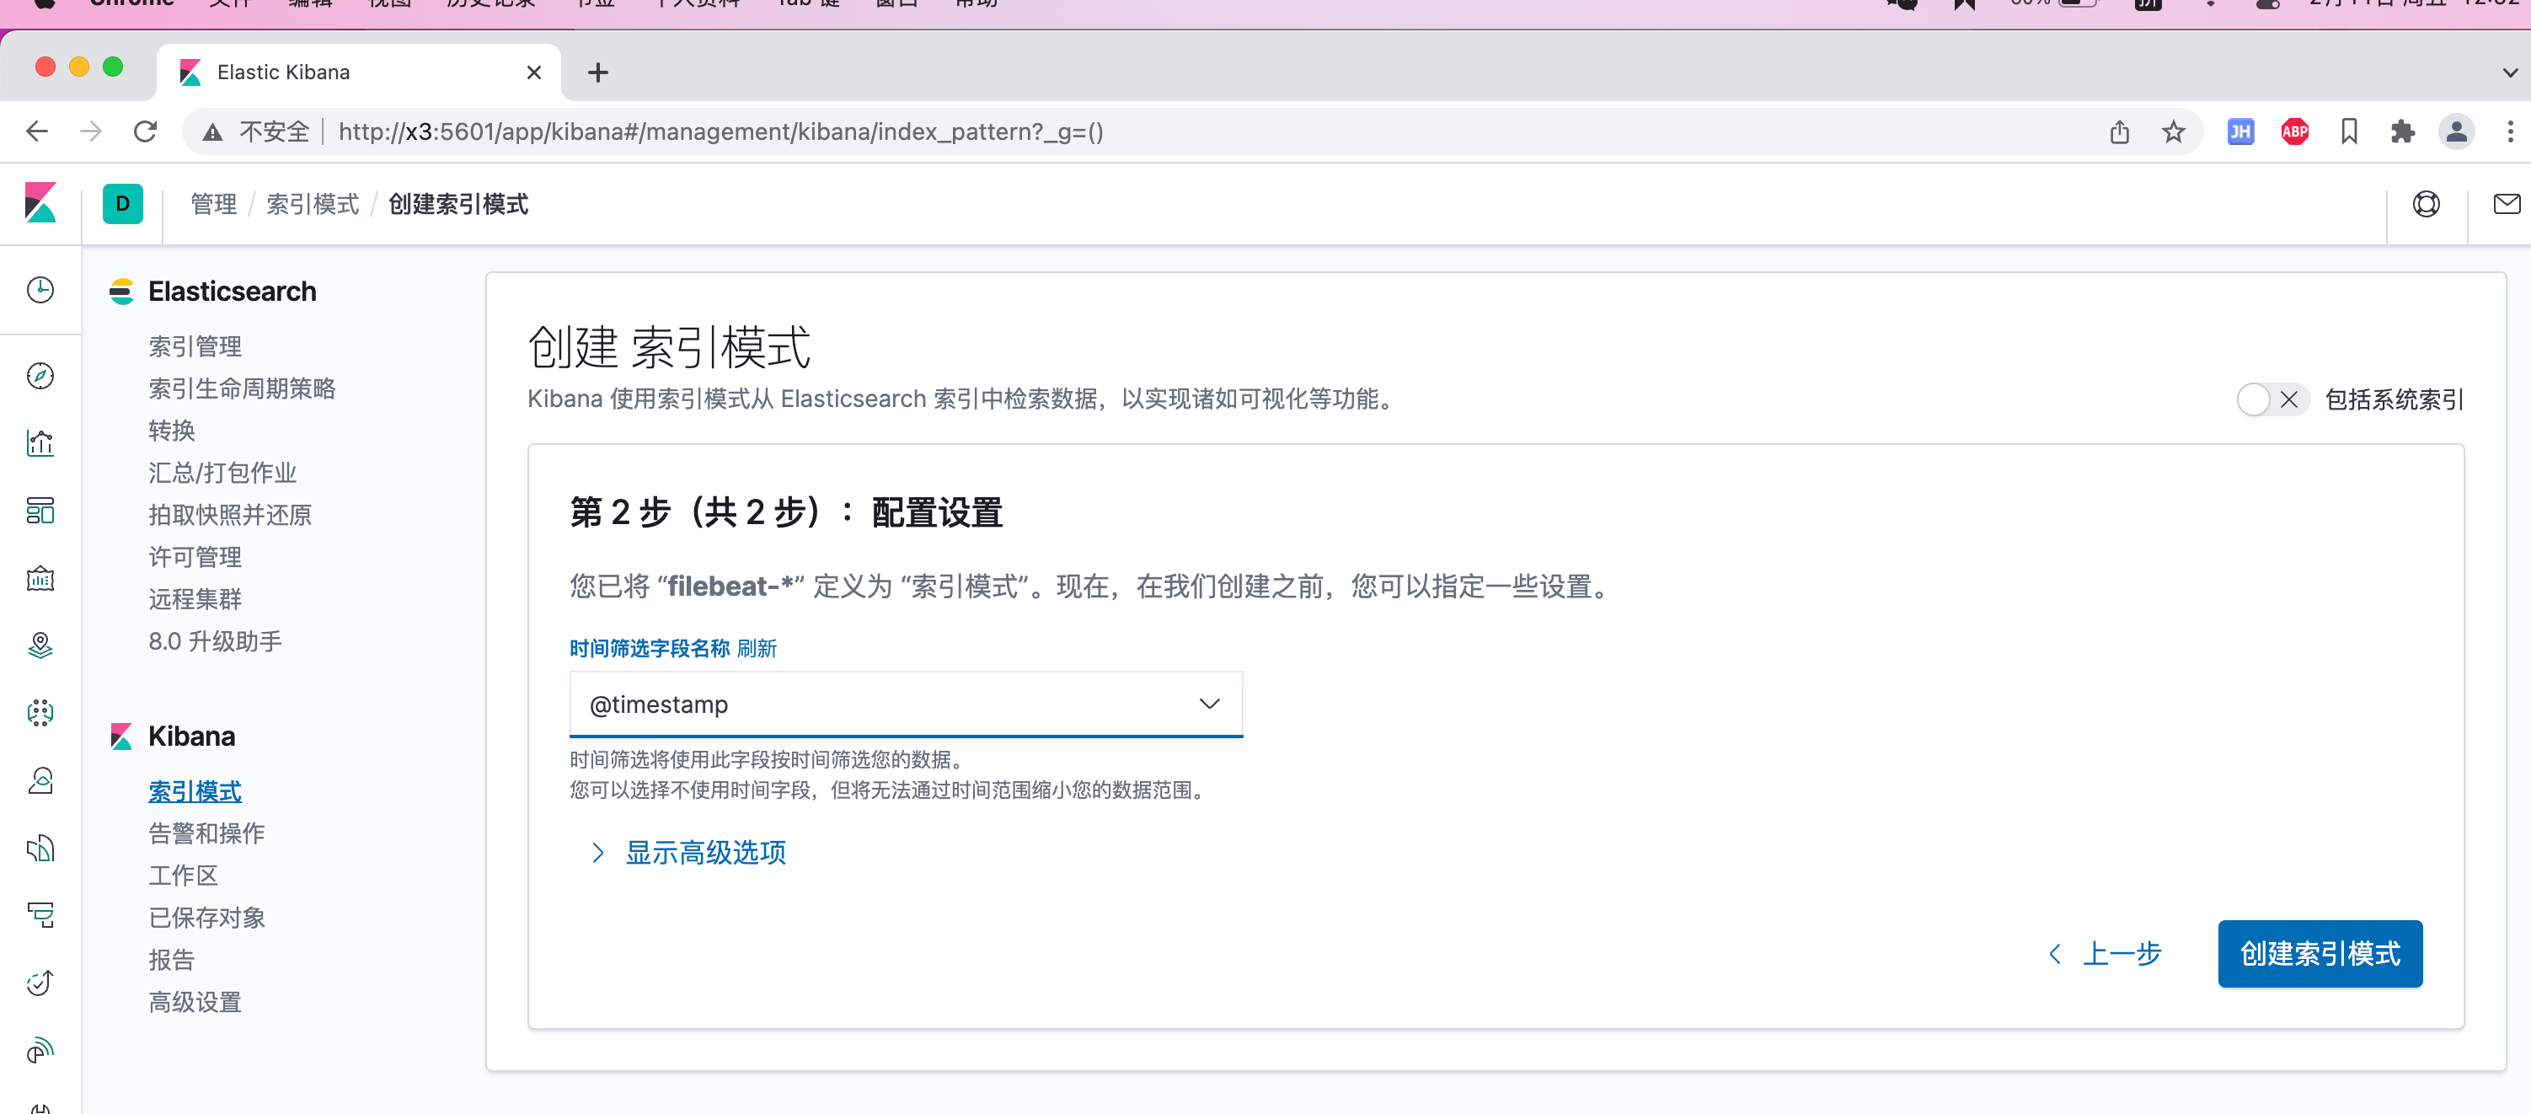2531x1114 pixels.
Task: Open 索引管理 in Elasticsearch menu
Action: [195, 345]
